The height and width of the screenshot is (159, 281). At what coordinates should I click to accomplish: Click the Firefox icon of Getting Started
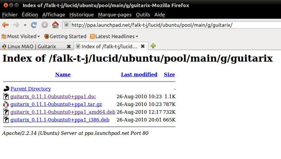tap(47, 37)
